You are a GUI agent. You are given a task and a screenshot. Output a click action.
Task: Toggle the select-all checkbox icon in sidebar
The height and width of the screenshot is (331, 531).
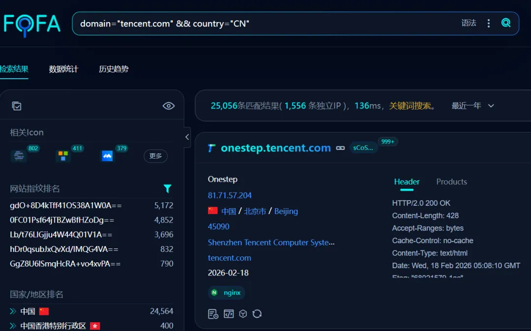(x=17, y=106)
